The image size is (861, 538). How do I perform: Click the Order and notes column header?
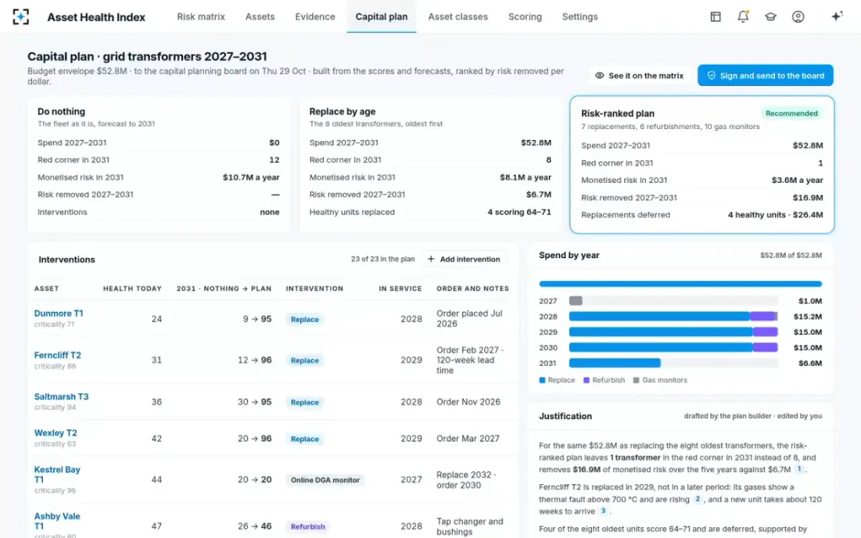(473, 288)
